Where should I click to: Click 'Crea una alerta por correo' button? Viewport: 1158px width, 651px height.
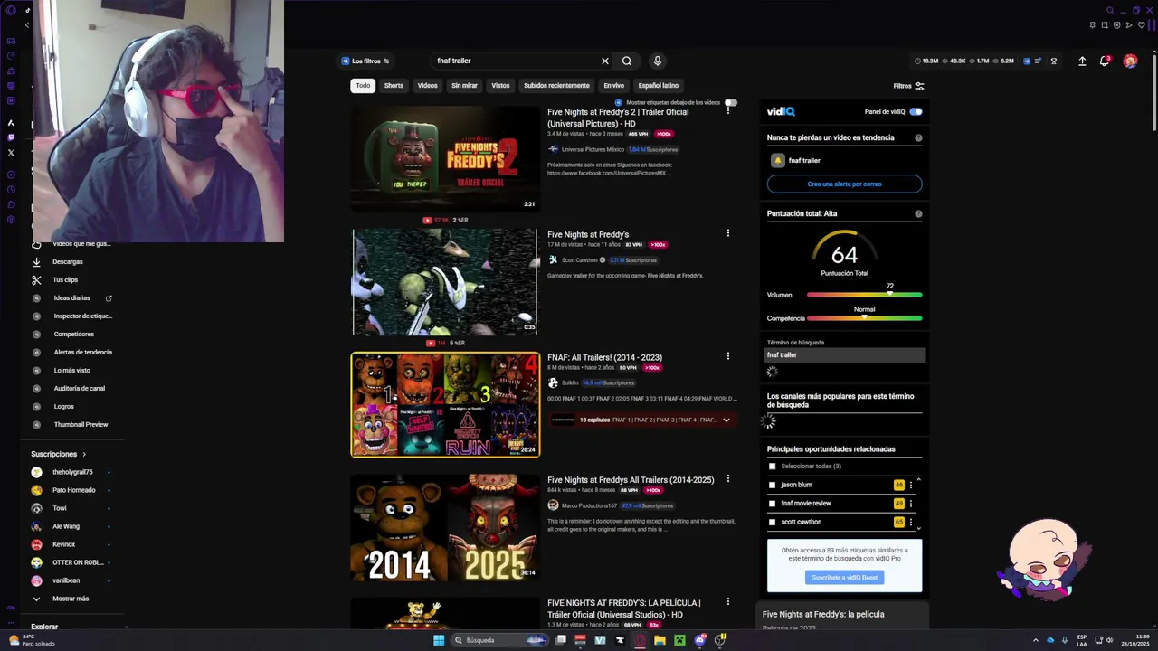coord(844,184)
